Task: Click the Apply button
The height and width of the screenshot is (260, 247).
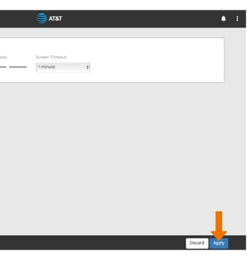Action: (218, 243)
